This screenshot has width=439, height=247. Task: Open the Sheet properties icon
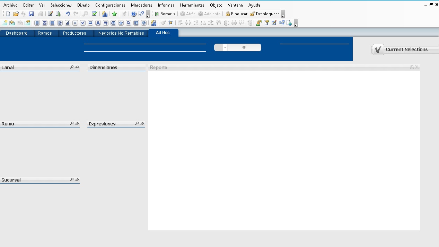point(27,23)
